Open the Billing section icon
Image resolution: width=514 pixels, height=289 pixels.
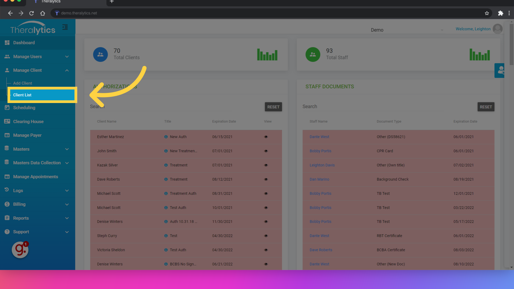coord(7,204)
